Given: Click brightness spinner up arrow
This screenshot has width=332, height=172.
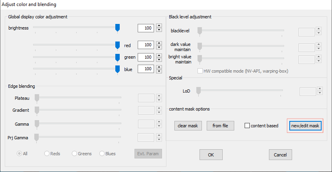Looking at the screenshot, I should [x=159, y=26].
